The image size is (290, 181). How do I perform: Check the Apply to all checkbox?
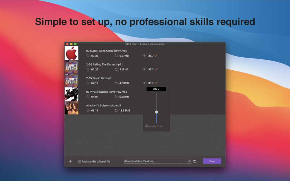tap(147, 126)
